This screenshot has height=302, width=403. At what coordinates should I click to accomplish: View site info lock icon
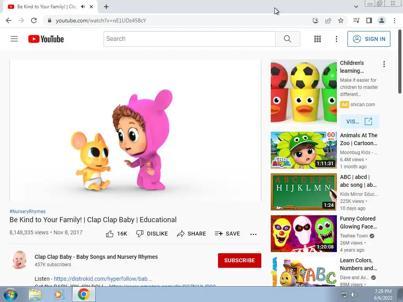(x=49, y=20)
